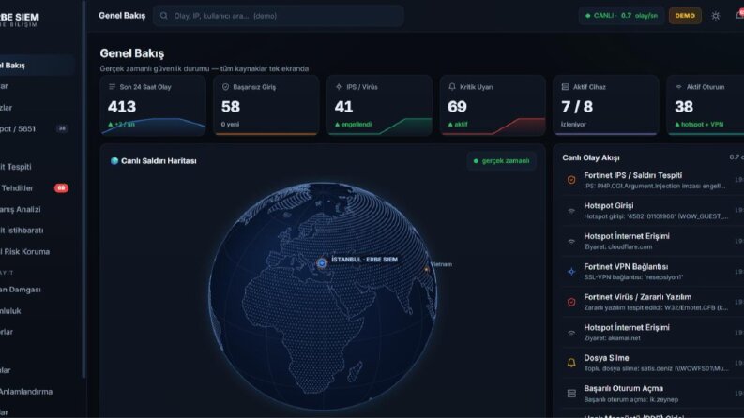This screenshot has width=744, height=418.
Task: Click the DEMO badge
Action: pos(685,16)
